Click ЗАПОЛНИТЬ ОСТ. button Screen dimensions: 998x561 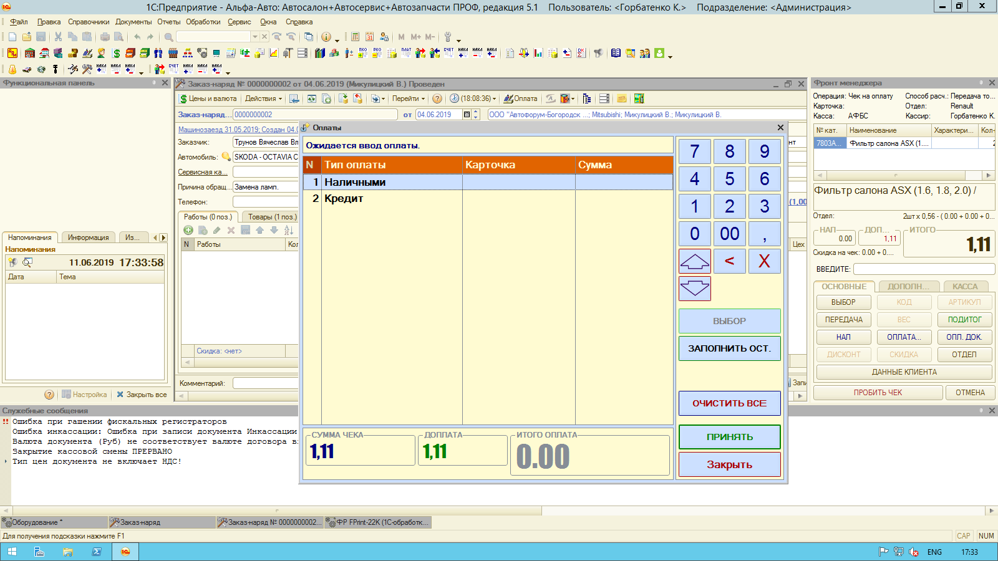730,348
